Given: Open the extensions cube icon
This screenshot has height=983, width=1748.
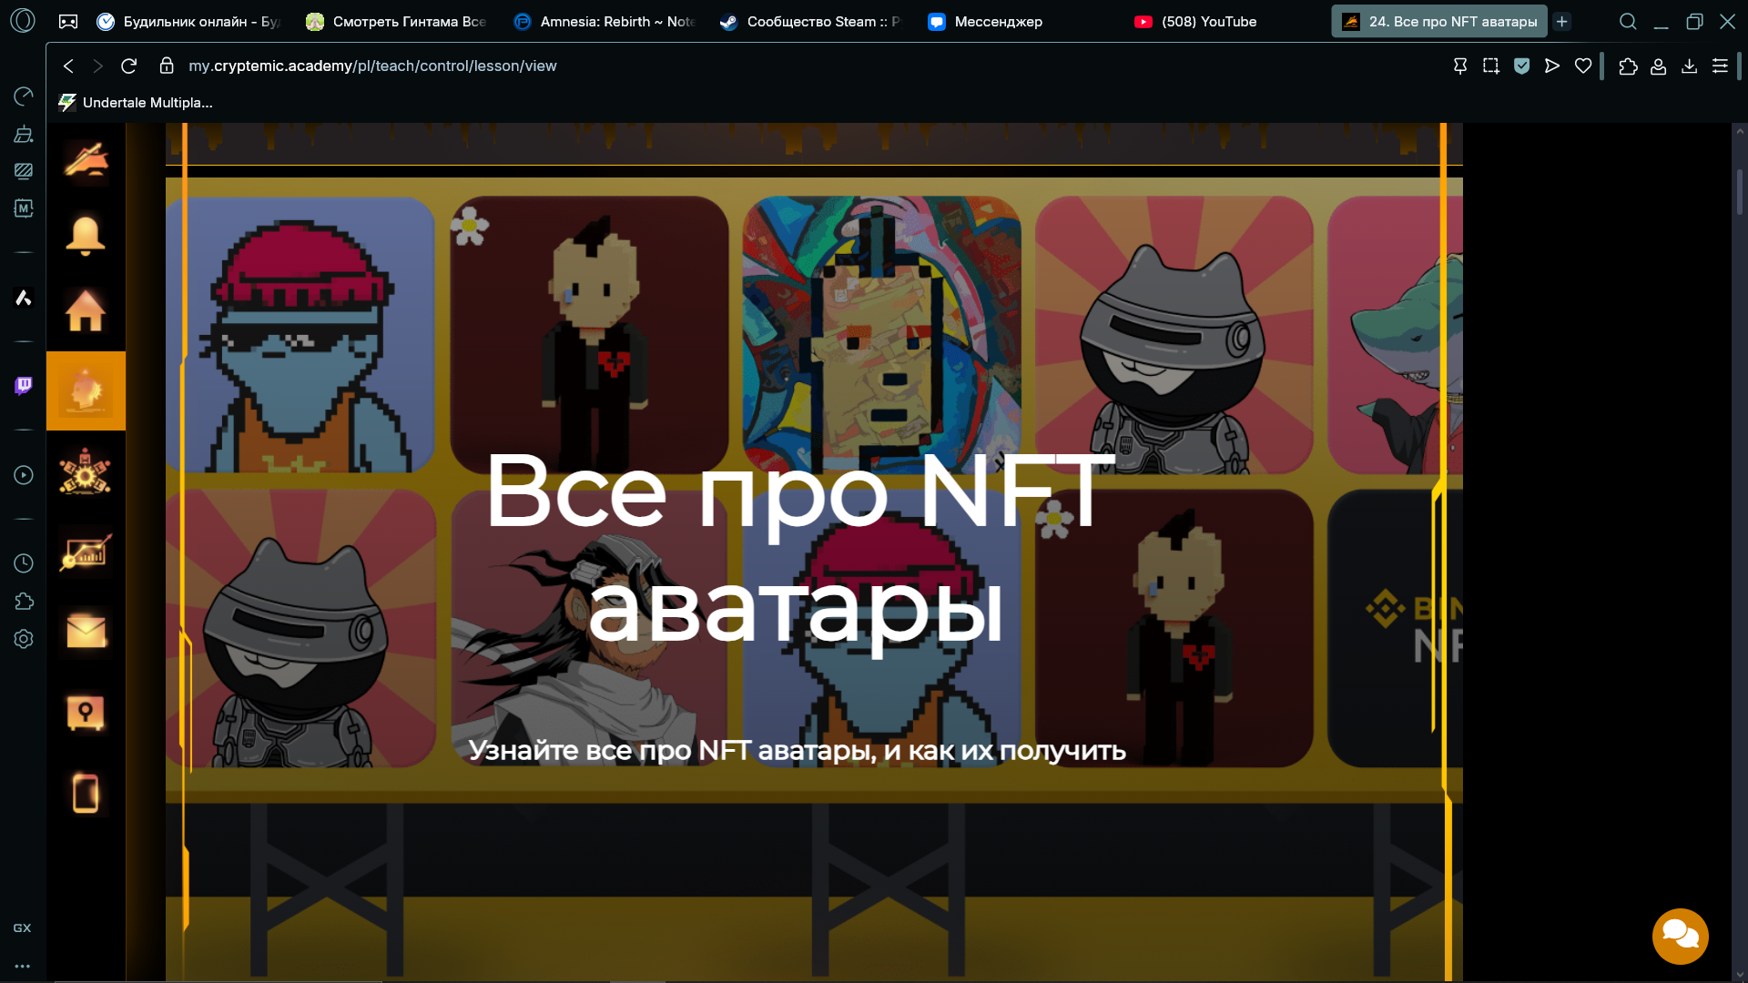Looking at the screenshot, I should [1628, 66].
